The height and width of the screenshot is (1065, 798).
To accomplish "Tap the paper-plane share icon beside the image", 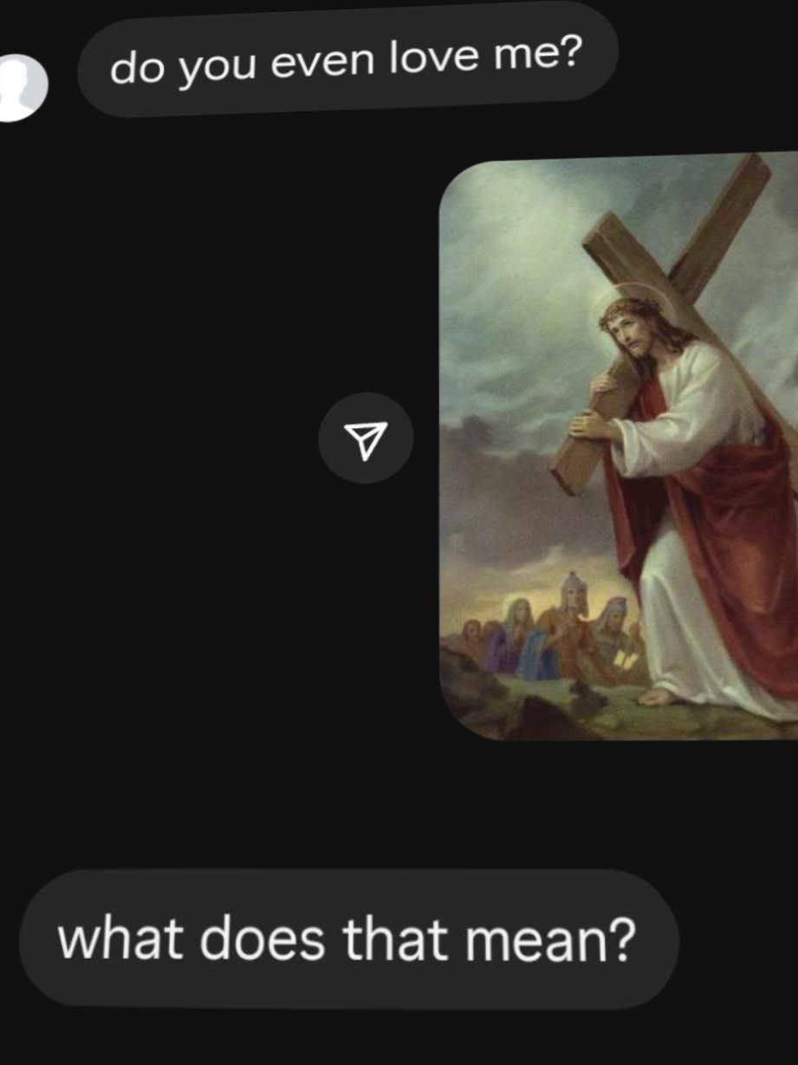I will 366,438.
